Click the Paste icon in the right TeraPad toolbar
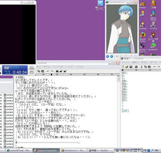Image resolution: width=161 pixels, height=153 pixels. [x=149, y=66]
